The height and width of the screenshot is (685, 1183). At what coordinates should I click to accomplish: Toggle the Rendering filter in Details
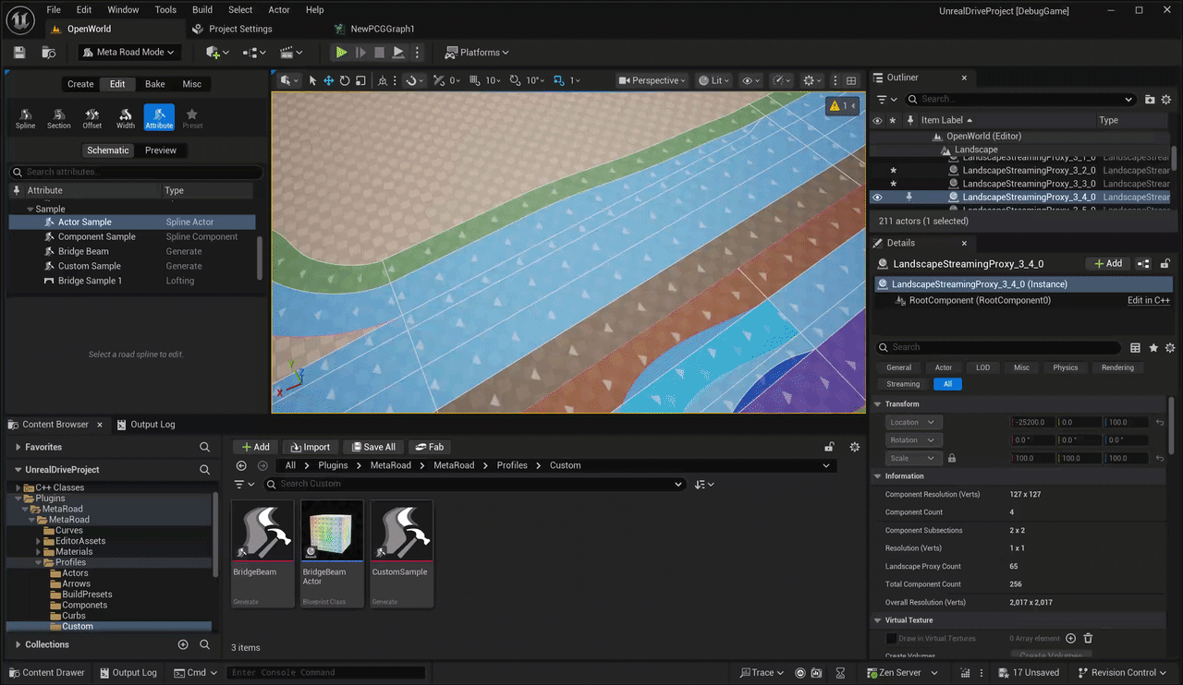[1117, 367]
